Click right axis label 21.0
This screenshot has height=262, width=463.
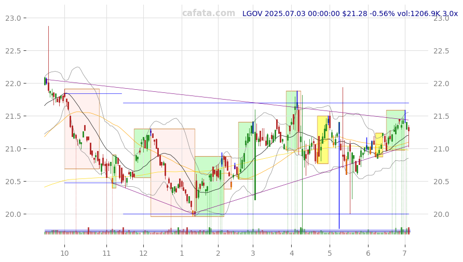441,149
